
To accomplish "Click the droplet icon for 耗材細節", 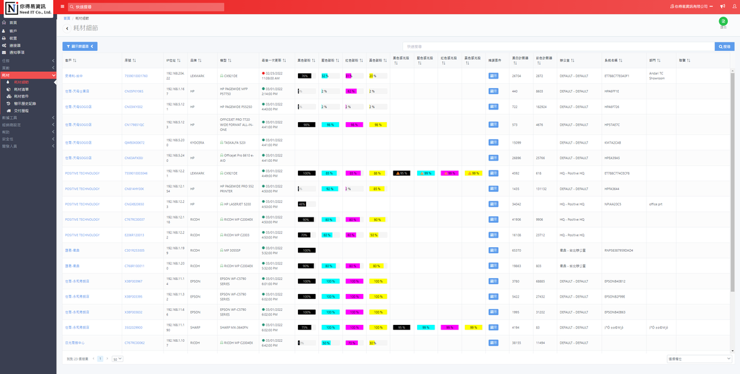I will [x=9, y=82].
